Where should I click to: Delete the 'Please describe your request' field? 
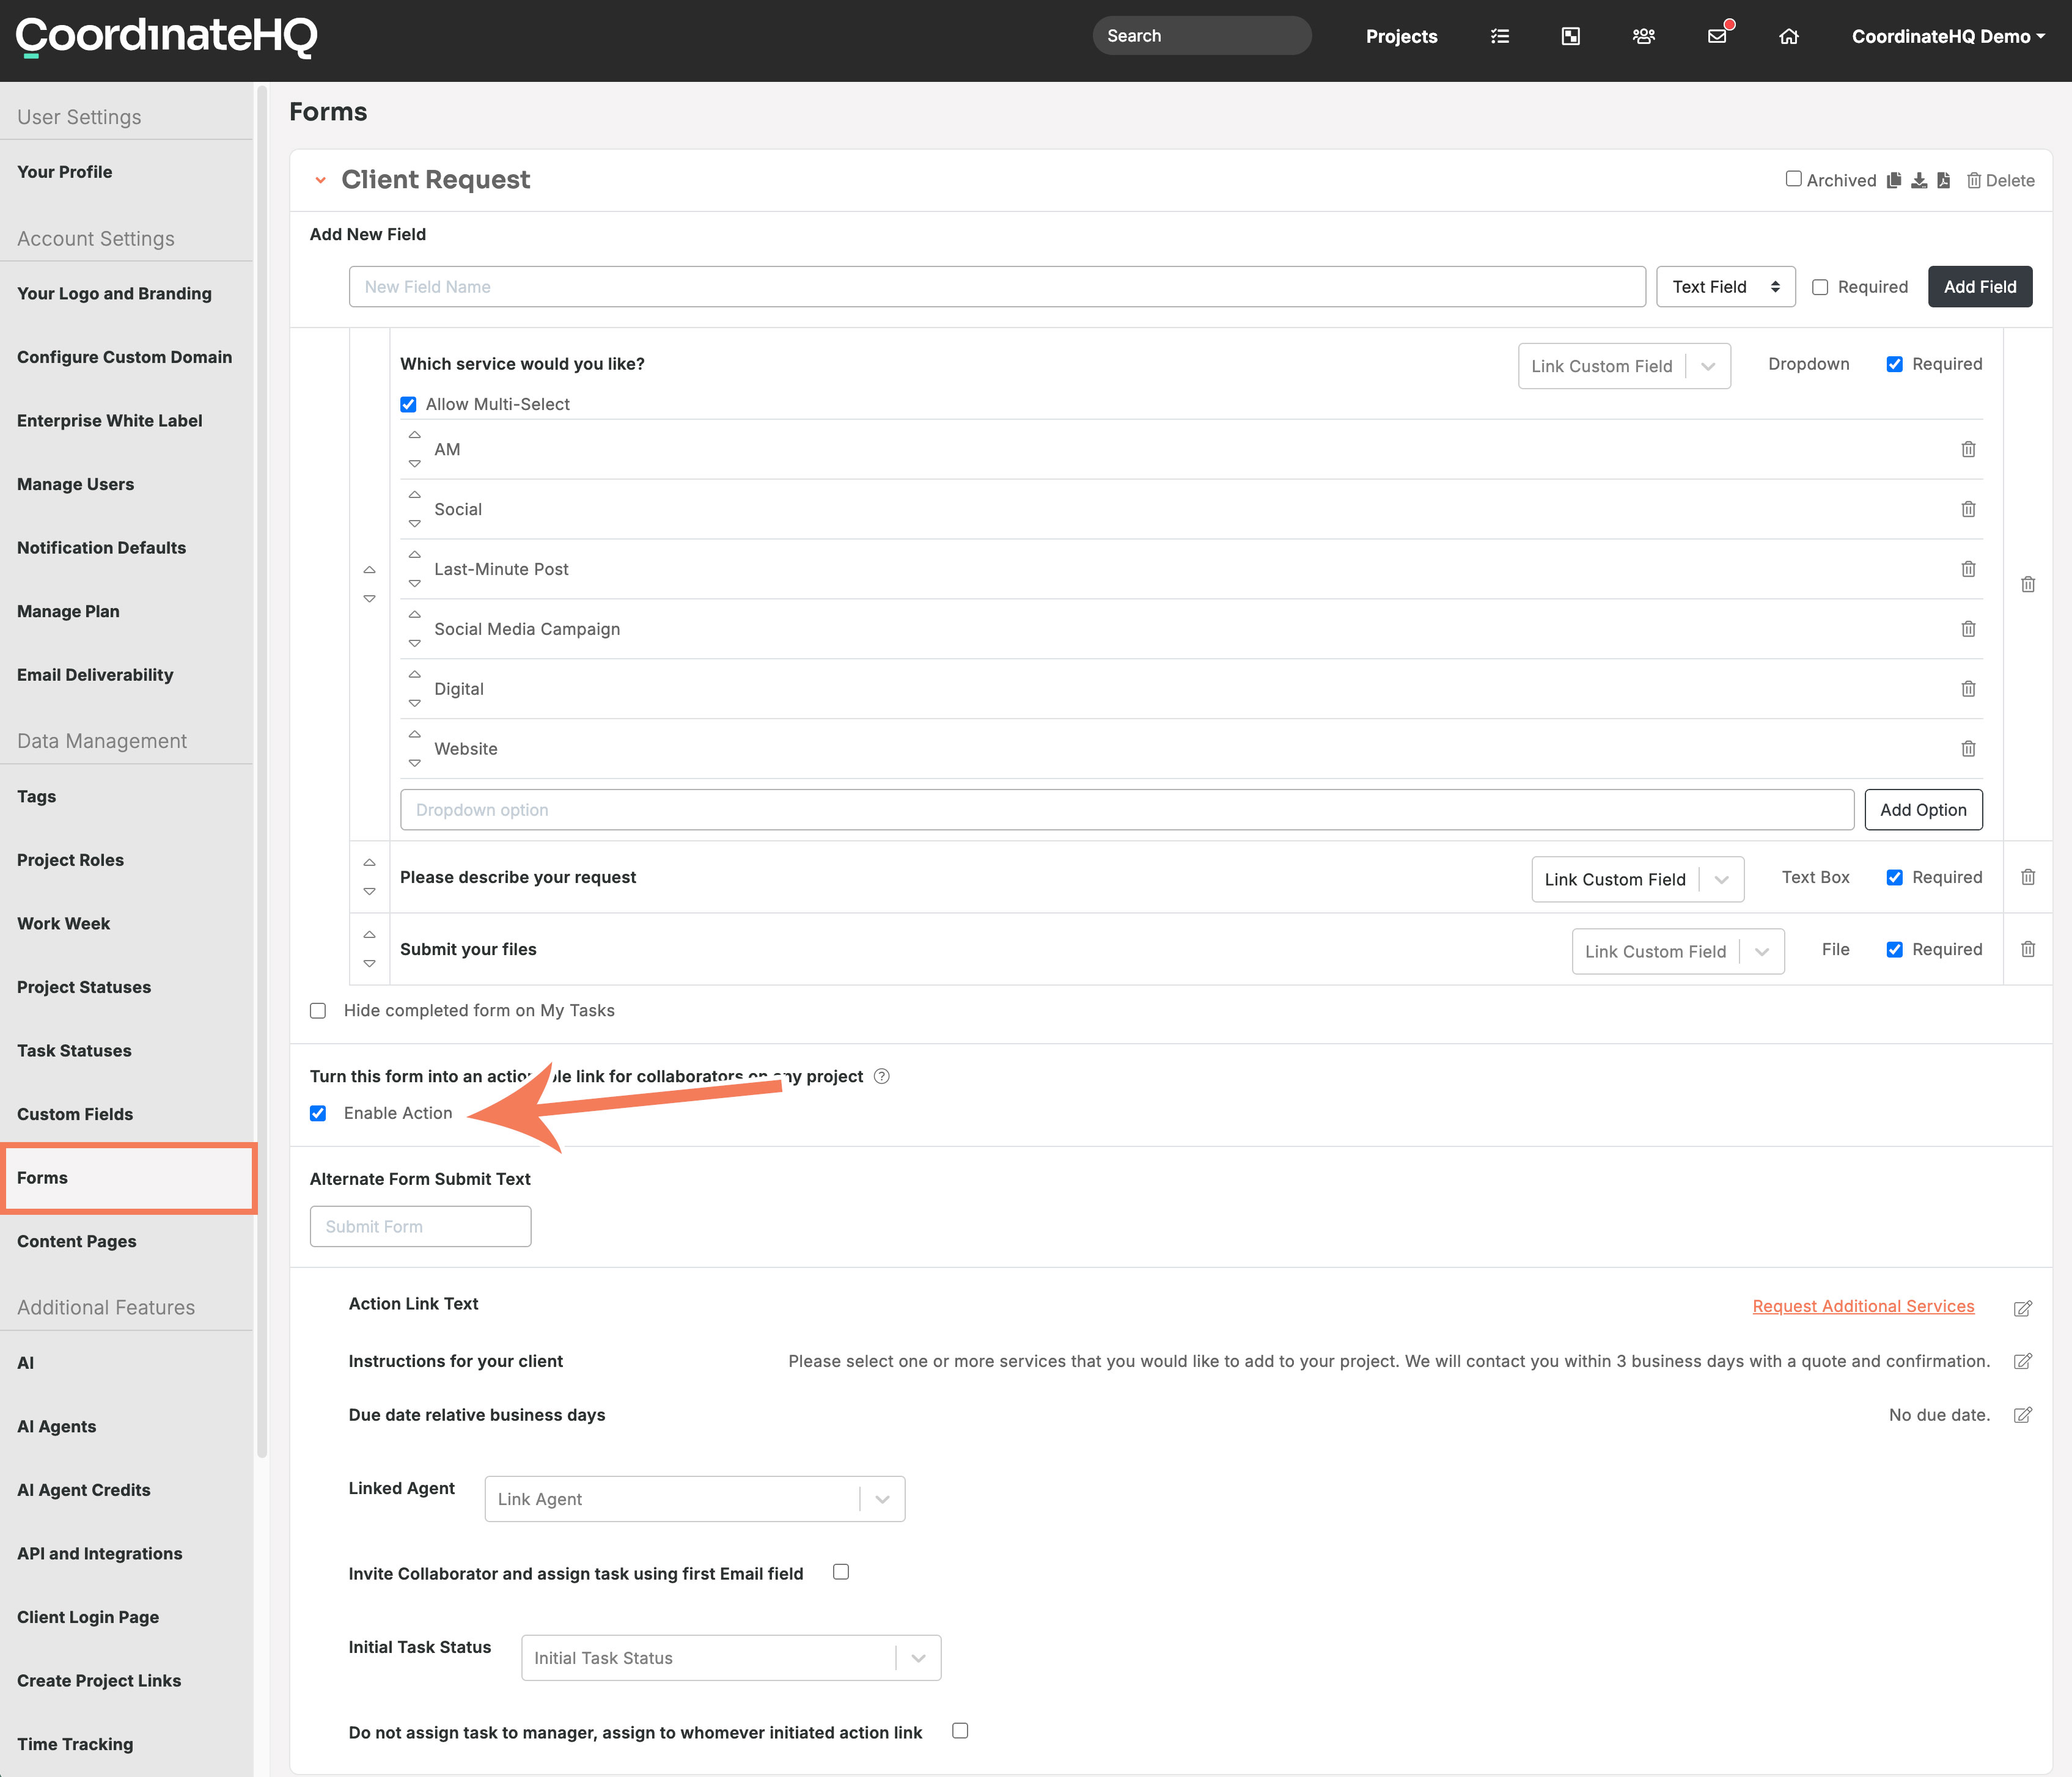[x=2028, y=877]
